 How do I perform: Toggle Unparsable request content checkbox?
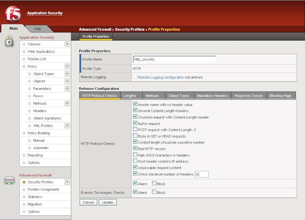click(x=135, y=167)
